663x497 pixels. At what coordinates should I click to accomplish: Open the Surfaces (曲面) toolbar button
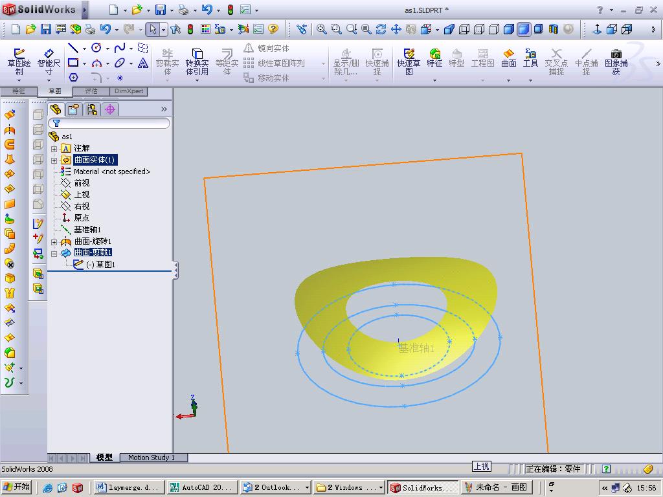pos(509,59)
